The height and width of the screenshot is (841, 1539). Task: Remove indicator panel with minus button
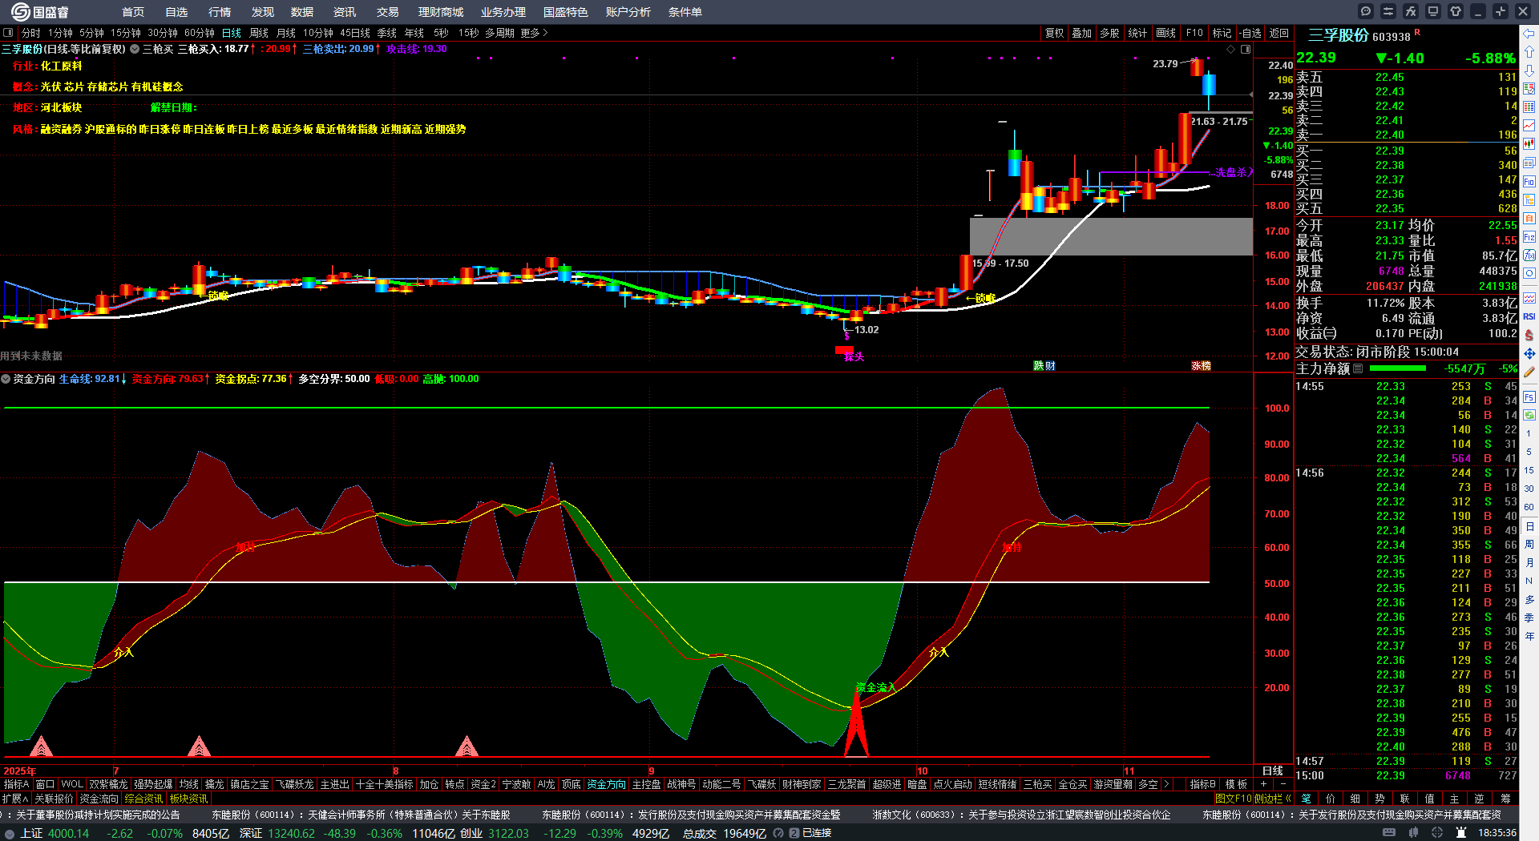coord(1283,784)
